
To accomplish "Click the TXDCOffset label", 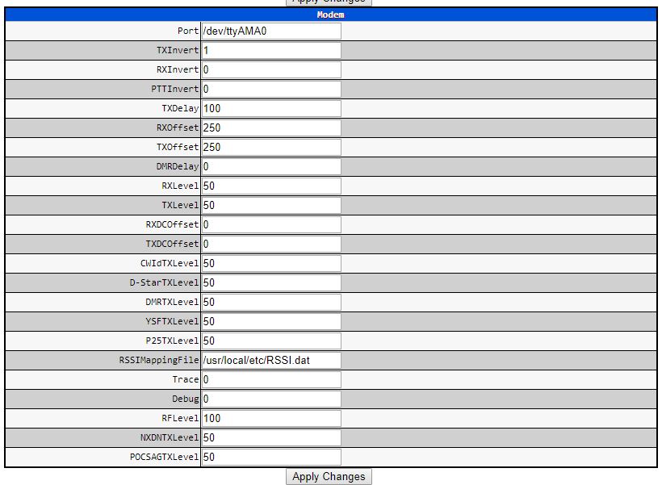I will click(172, 244).
